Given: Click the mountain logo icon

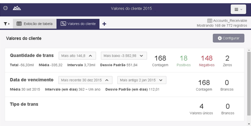Looking at the screenshot, I should point(17,8).
